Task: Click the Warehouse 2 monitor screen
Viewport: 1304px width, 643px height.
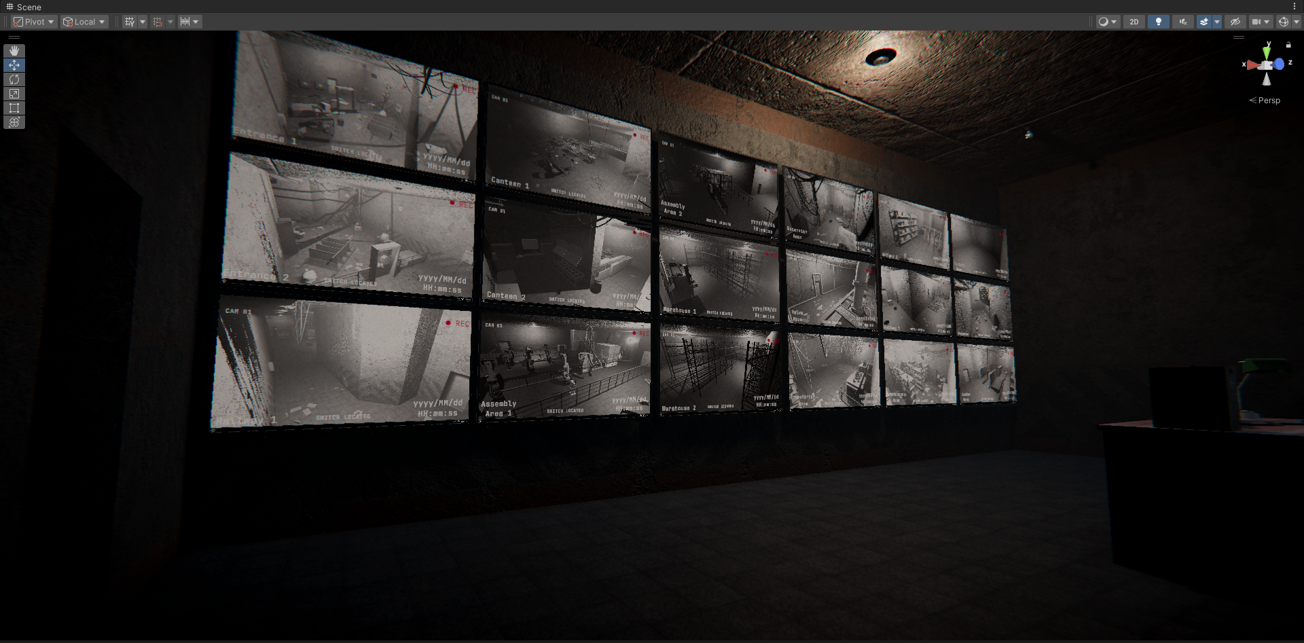Action: [x=720, y=369]
